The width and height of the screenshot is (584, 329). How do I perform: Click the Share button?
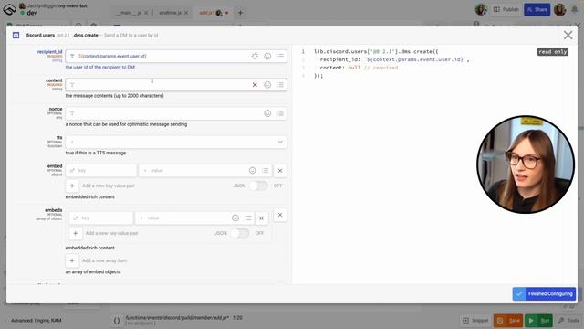coord(537,10)
